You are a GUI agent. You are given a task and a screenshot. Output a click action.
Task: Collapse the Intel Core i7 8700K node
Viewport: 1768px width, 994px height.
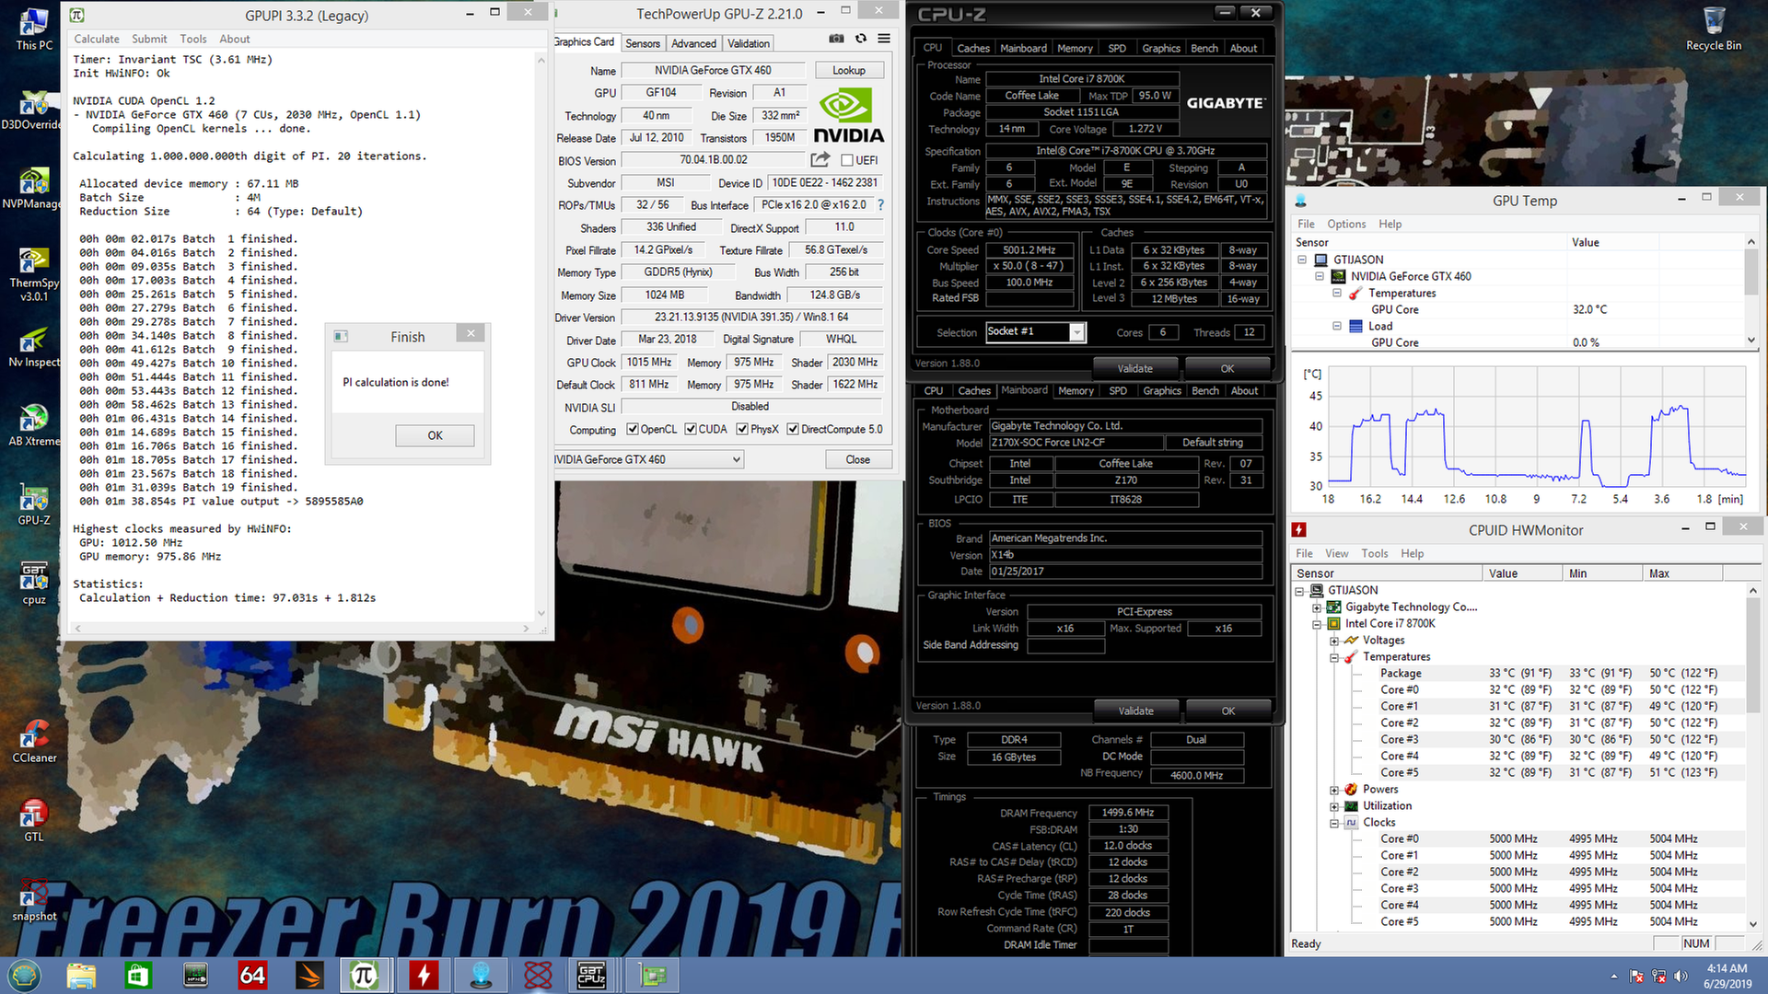click(1317, 624)
